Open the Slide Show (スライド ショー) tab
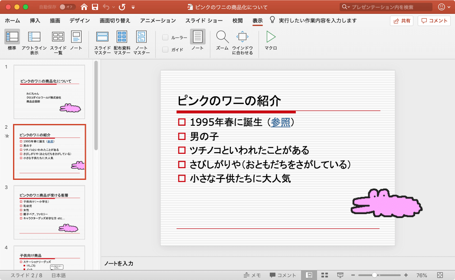This screenshot has width=455, height=280. [x=204, y=20]
